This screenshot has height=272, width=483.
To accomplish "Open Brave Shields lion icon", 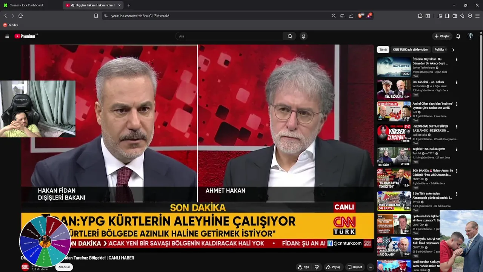I will click(360, 16).
